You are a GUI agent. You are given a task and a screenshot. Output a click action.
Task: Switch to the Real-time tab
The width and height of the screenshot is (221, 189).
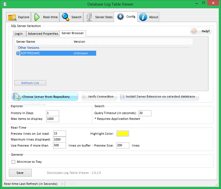[x=45, y=17]
